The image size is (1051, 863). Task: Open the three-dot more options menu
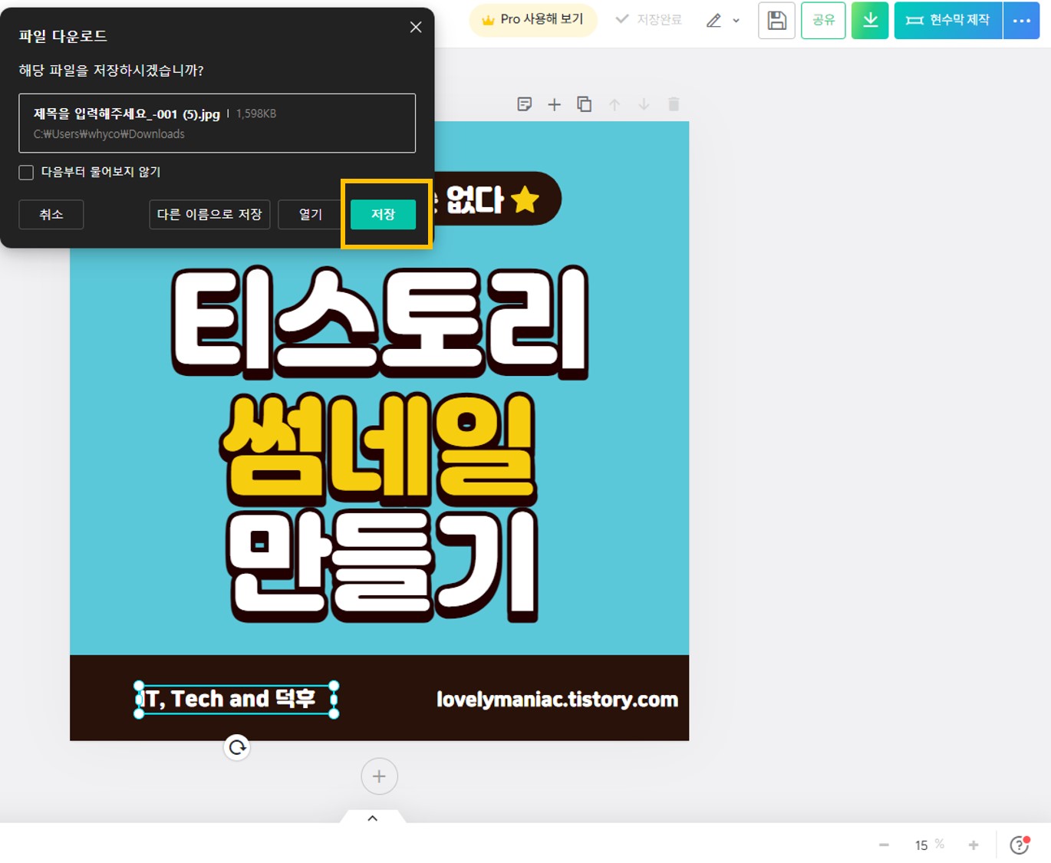pyautogui.click(x=1022, y=20)
